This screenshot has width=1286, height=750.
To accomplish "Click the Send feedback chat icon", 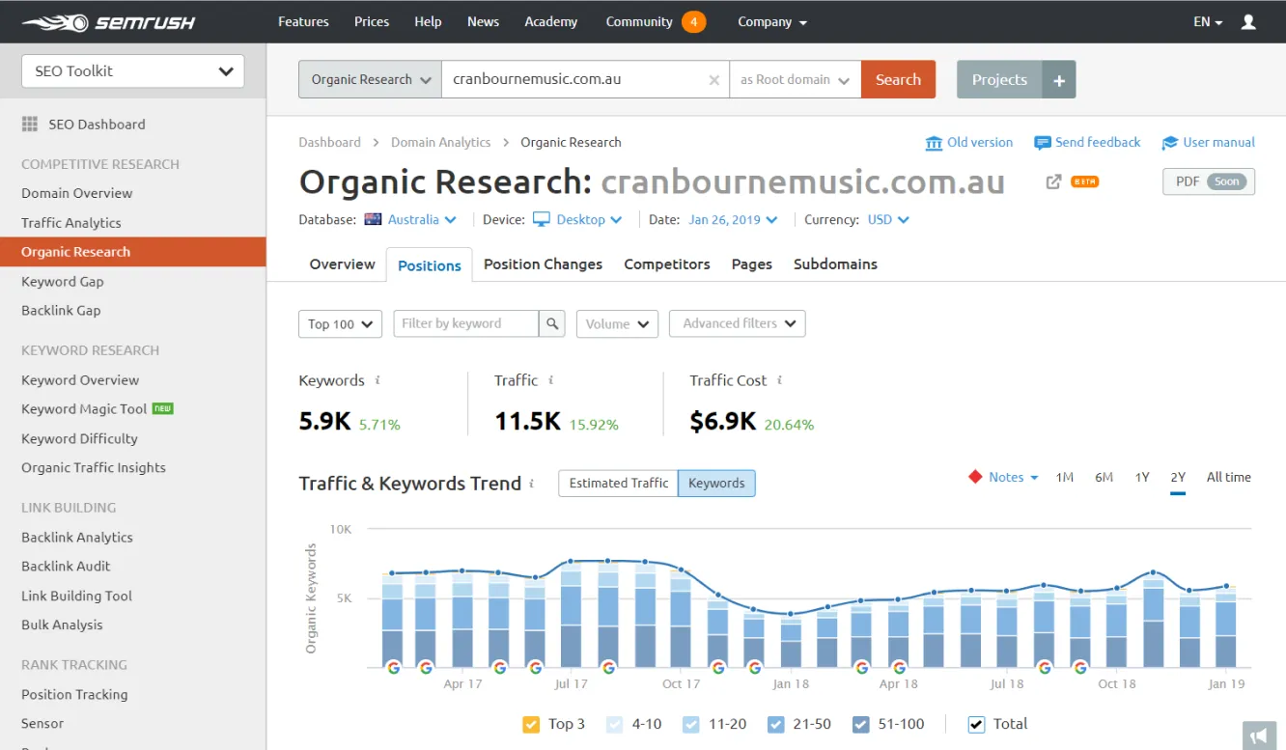I will click(1042, 143).
